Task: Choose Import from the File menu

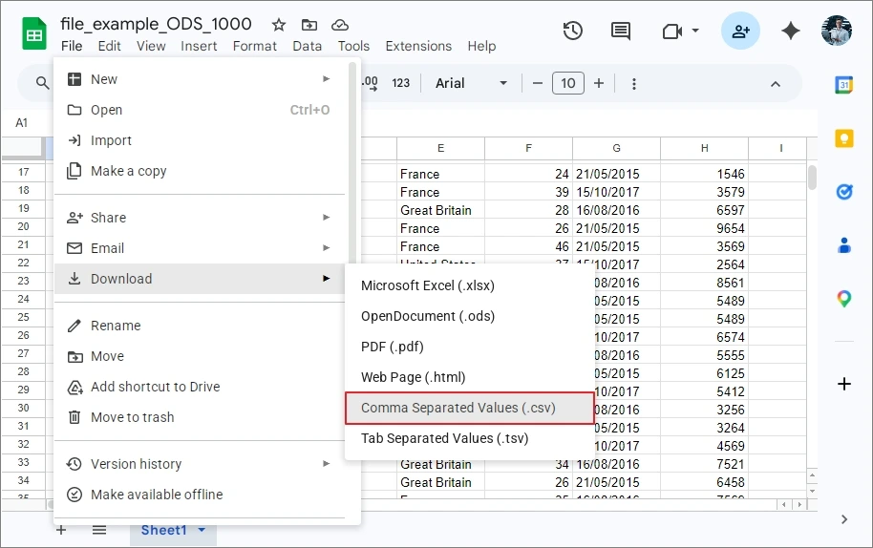Action: pyautogui.click(x=200, y=140)
